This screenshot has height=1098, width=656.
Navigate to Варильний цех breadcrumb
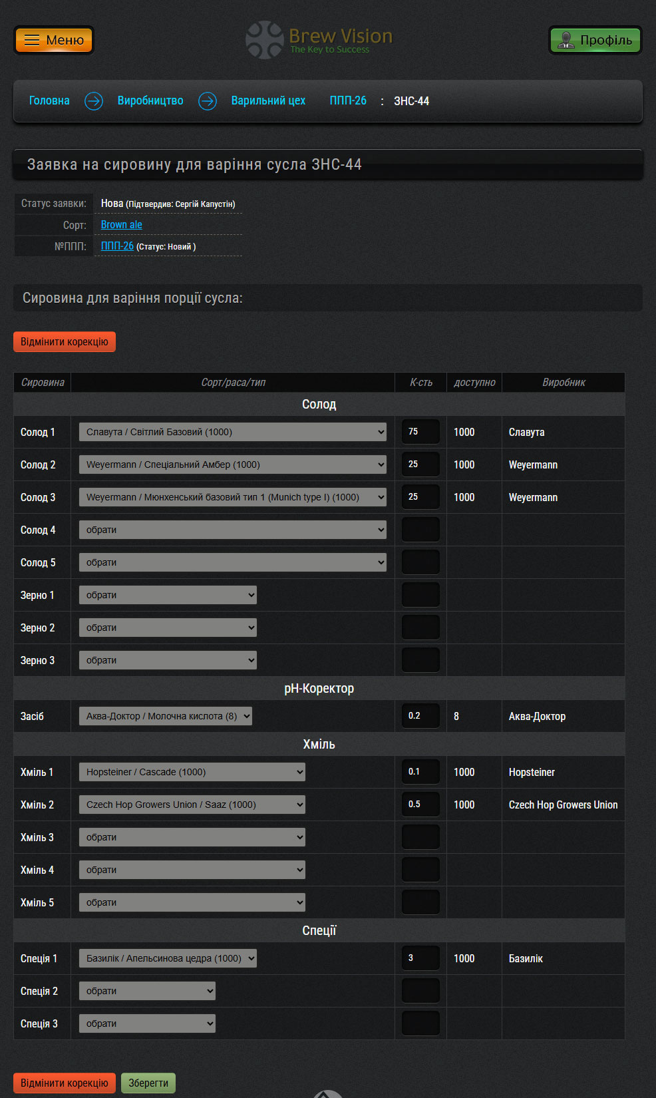[268, 101]
